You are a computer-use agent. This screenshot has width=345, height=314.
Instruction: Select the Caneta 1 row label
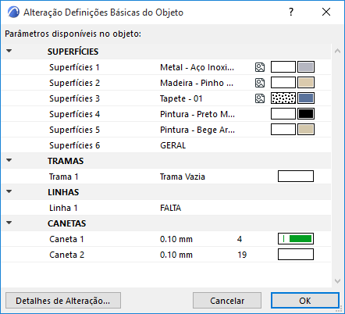(x=66, y=239)
